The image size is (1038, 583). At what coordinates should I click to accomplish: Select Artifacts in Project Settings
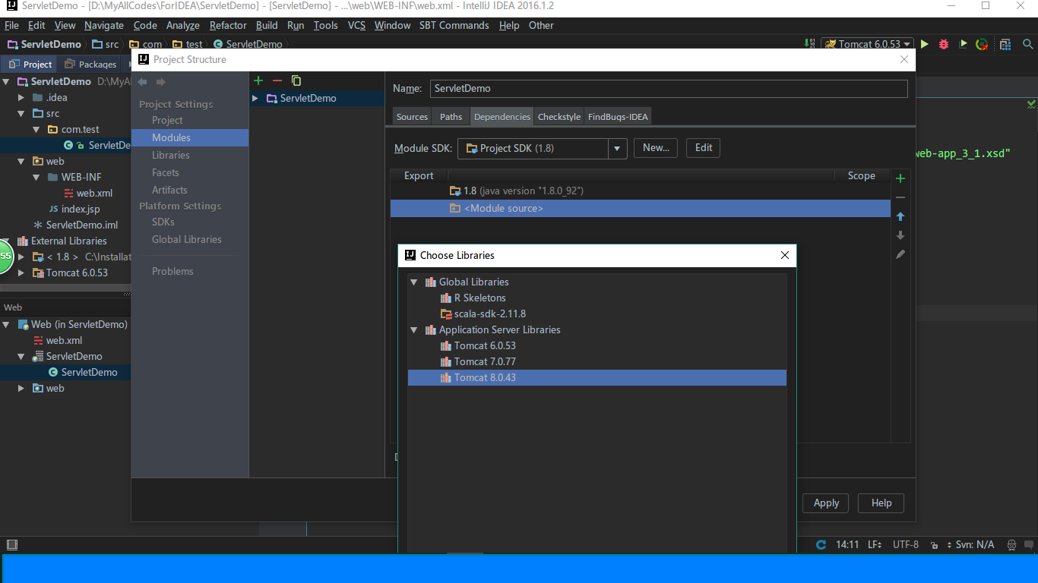[169, 190]
